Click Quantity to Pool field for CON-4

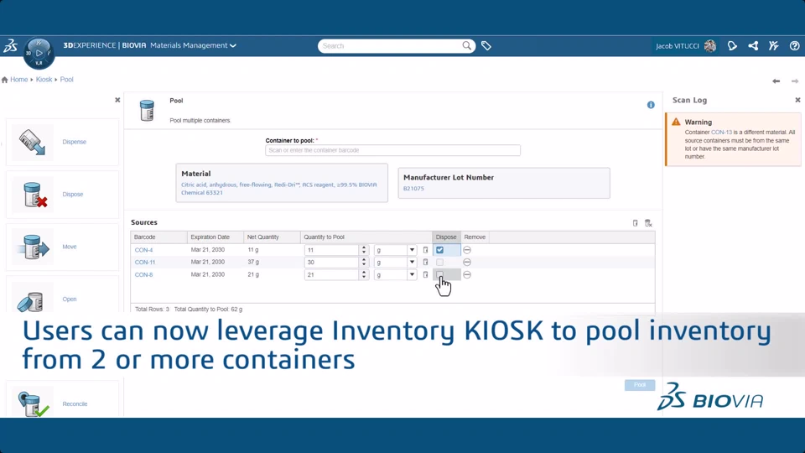pyautogui.click(x=332, y=250)
